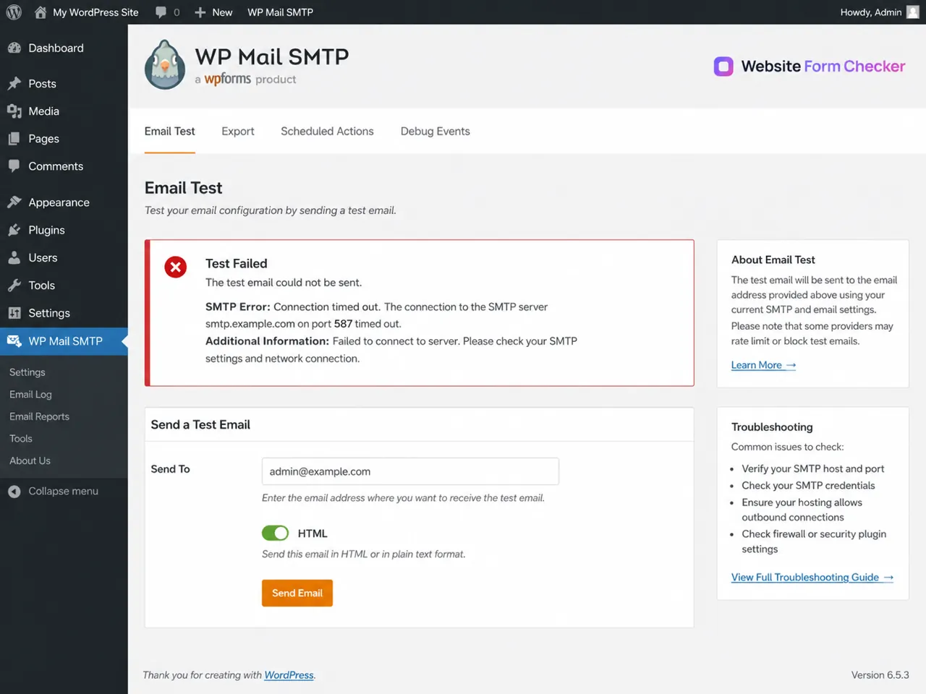Click the 'Send a Test Email' heading
Screen dimensions: 926x694
[x=200, y=425]
